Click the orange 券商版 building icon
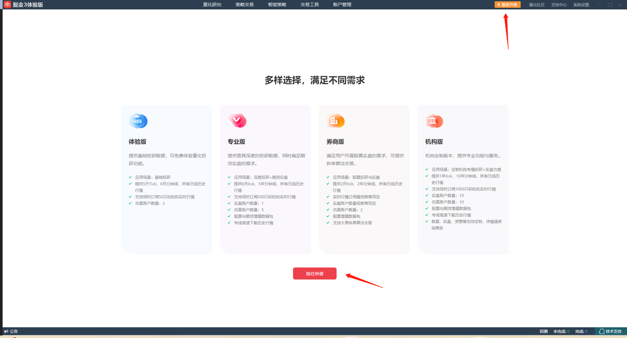Image resolution: width=627 pixels, height=338 pixels. pos(336,121)
